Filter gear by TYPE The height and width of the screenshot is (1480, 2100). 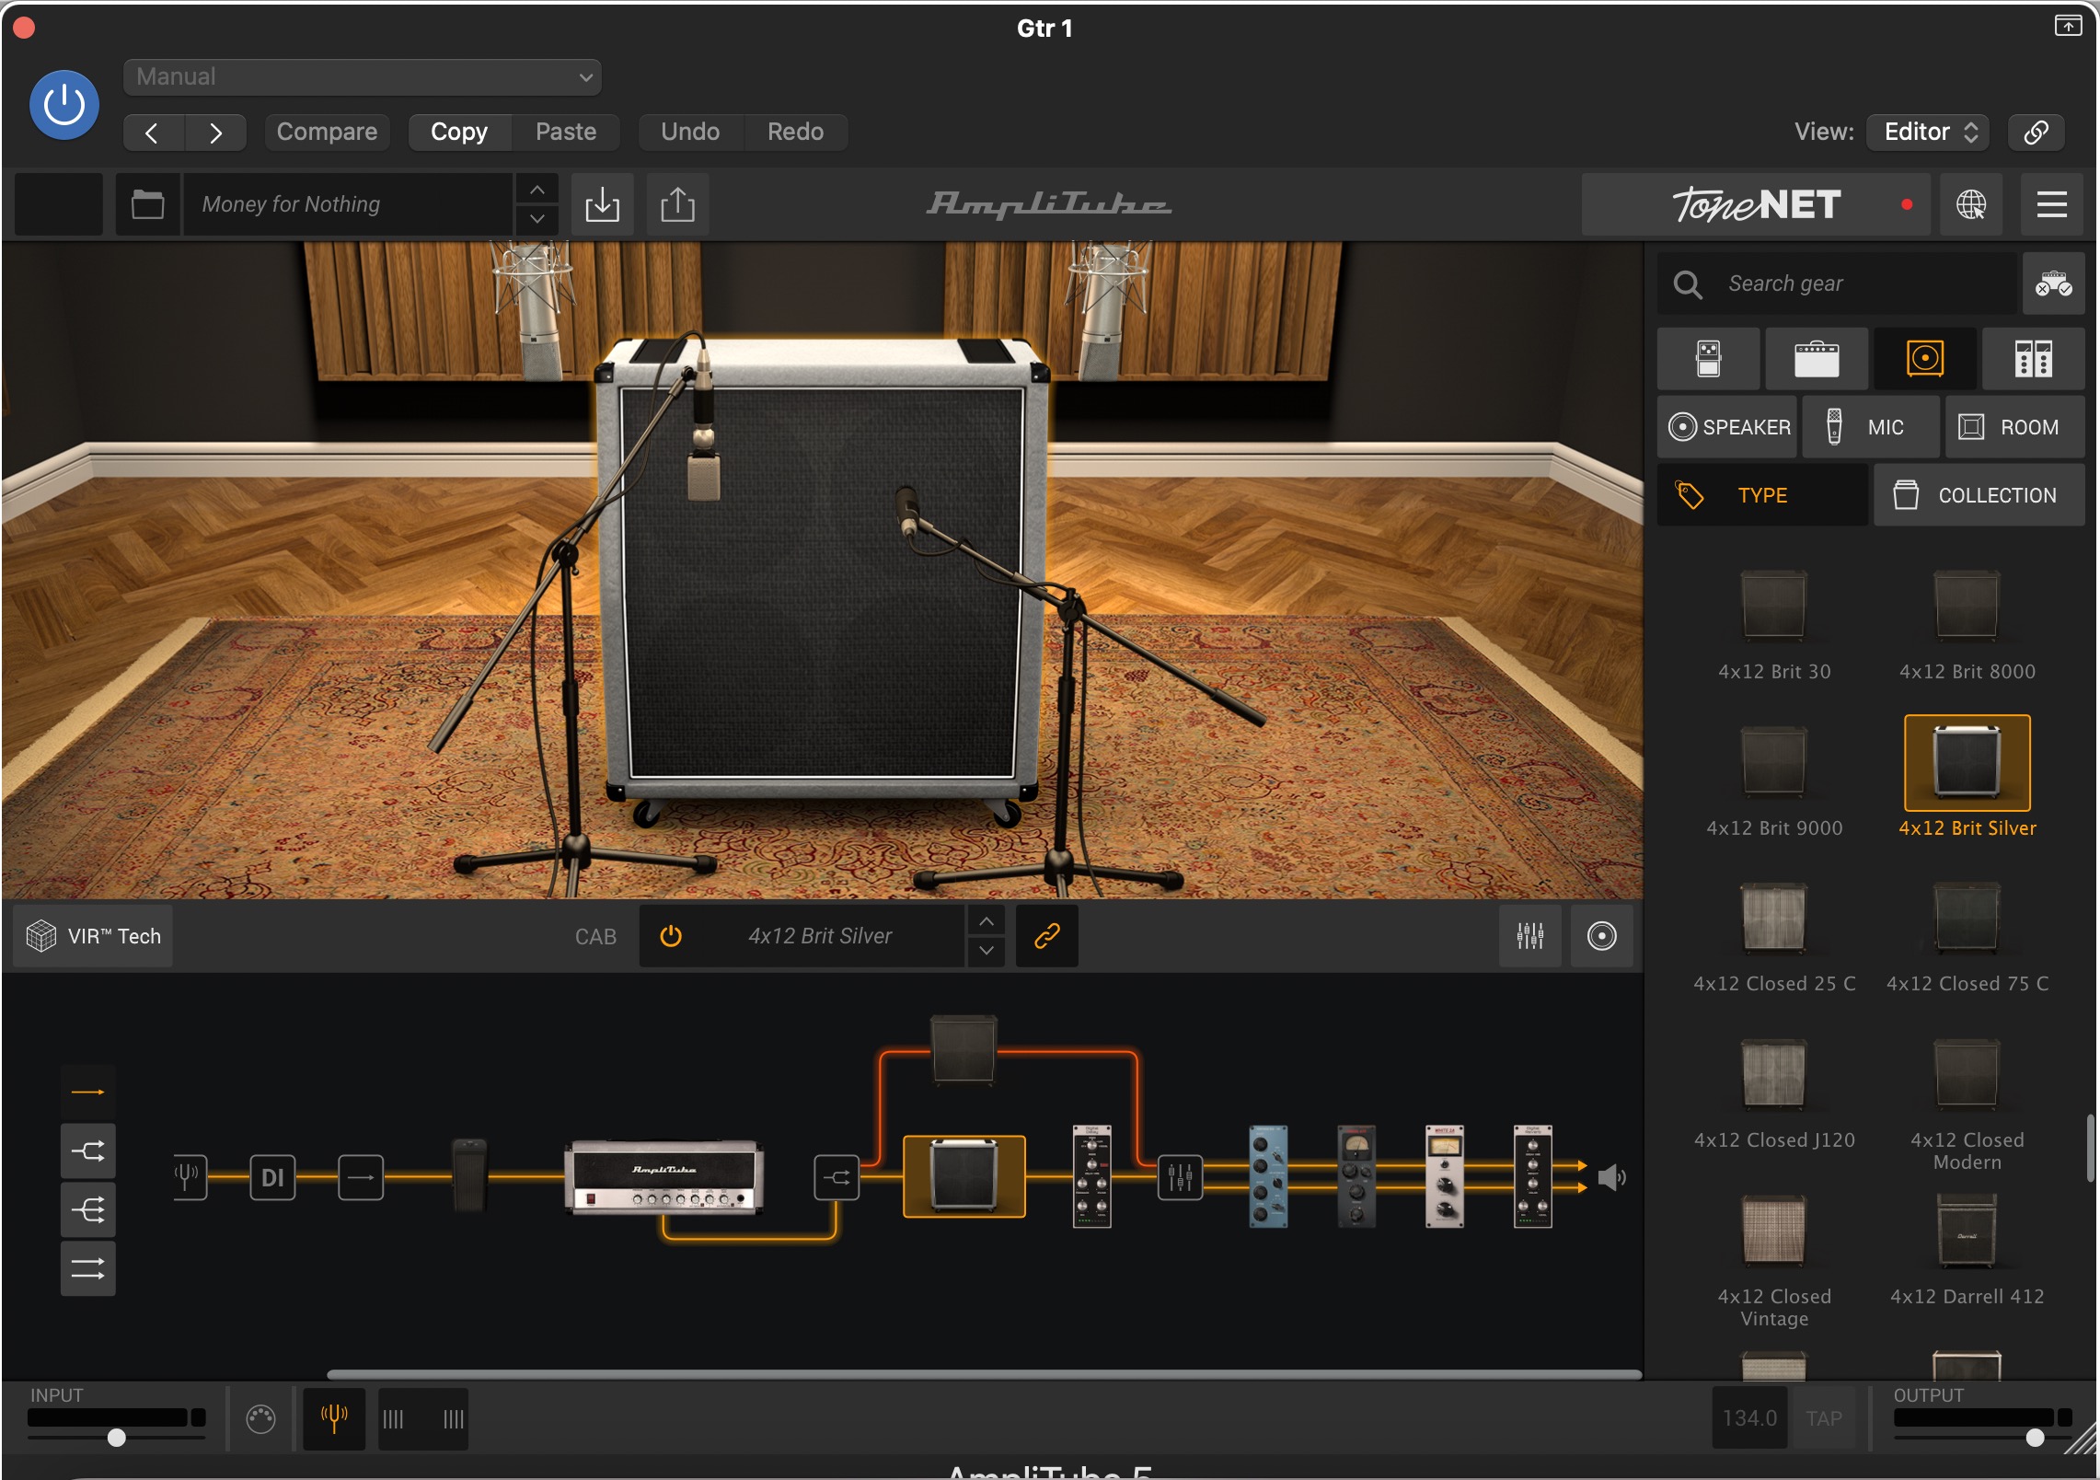coord(1762,495)
